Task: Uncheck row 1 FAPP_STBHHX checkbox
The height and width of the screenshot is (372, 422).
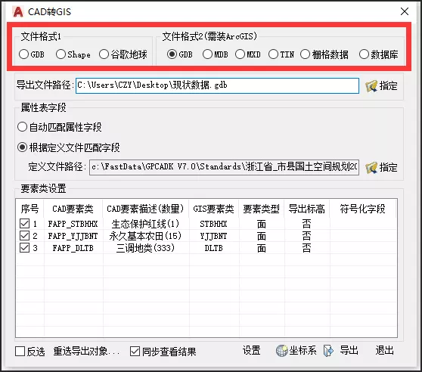Action: point(24,223)
